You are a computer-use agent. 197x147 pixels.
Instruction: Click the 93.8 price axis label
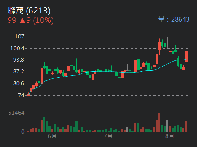point(18,60)
